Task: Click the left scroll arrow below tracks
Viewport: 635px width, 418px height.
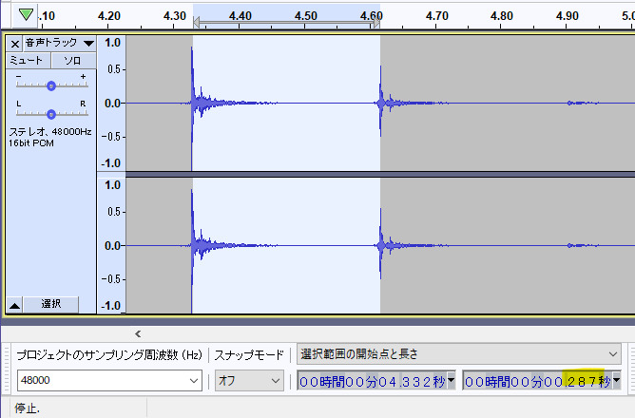Action: click(138, 332)
